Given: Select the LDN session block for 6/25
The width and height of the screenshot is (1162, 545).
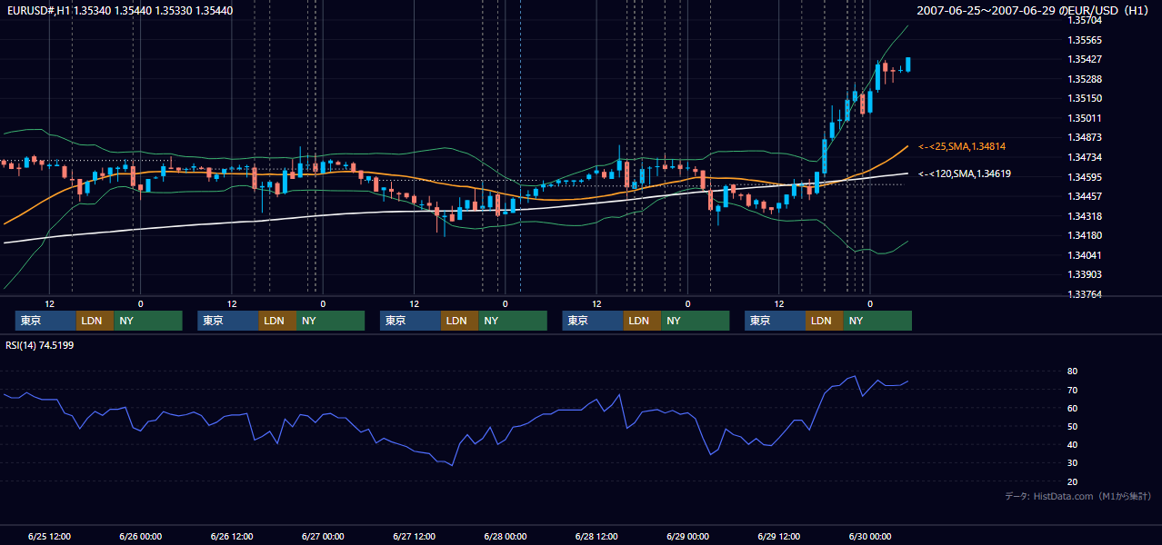Looking at the screenshot, I should (x=95, y=321).
